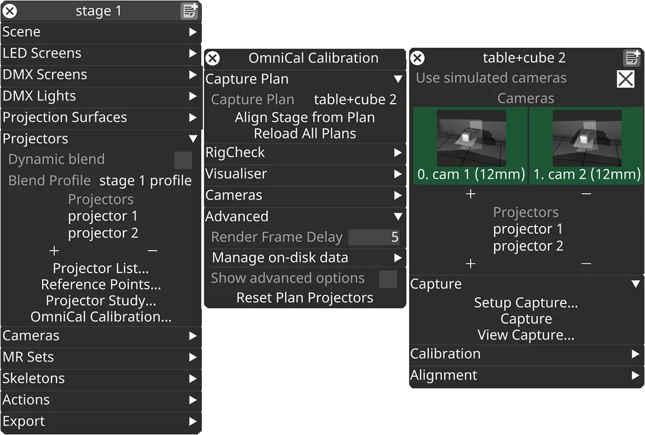
Task: Add a projector to the table+cube 2 plan
Action: 470,263
